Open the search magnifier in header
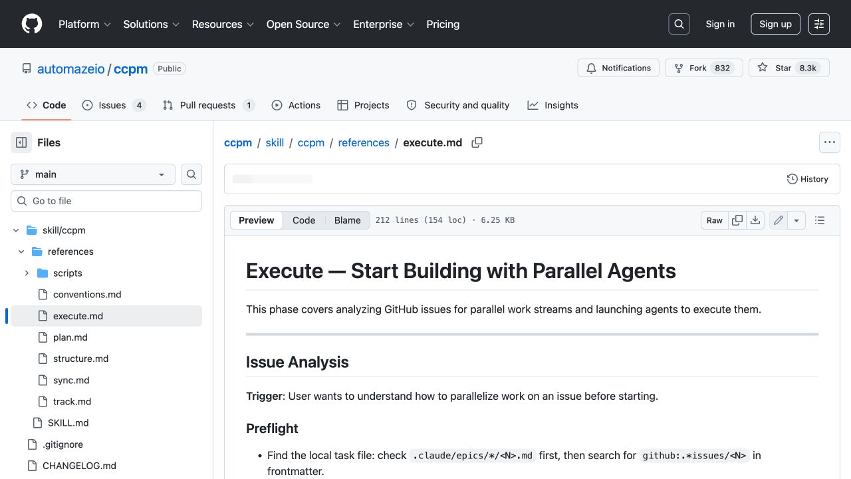The width and height of the screenshot is (851, 479). click(x=679, y=24)
